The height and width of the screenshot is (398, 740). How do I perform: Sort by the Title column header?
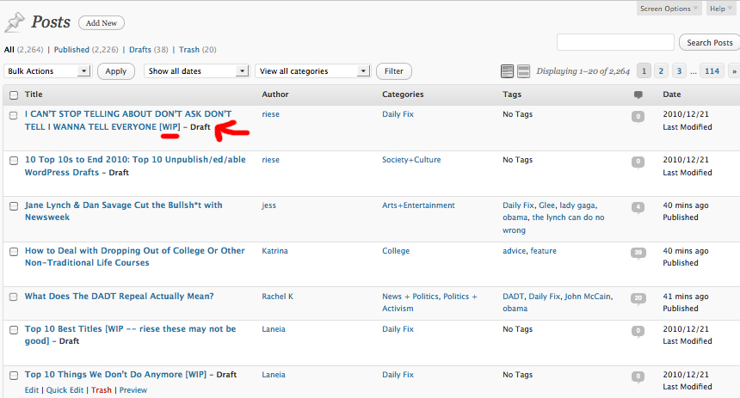[x=34, y=95]
